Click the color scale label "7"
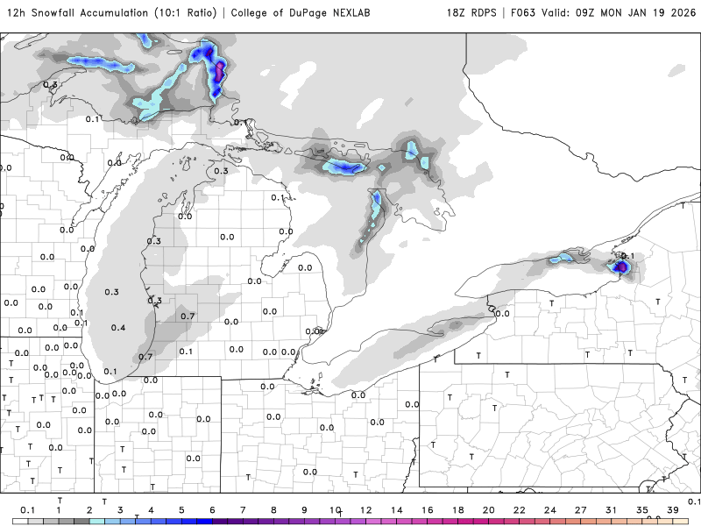This screenshot has width=701, height=526. [243, 510]
